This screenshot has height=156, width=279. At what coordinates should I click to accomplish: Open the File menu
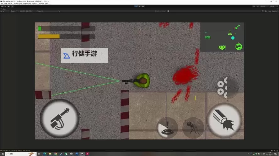tap(2, 3)
